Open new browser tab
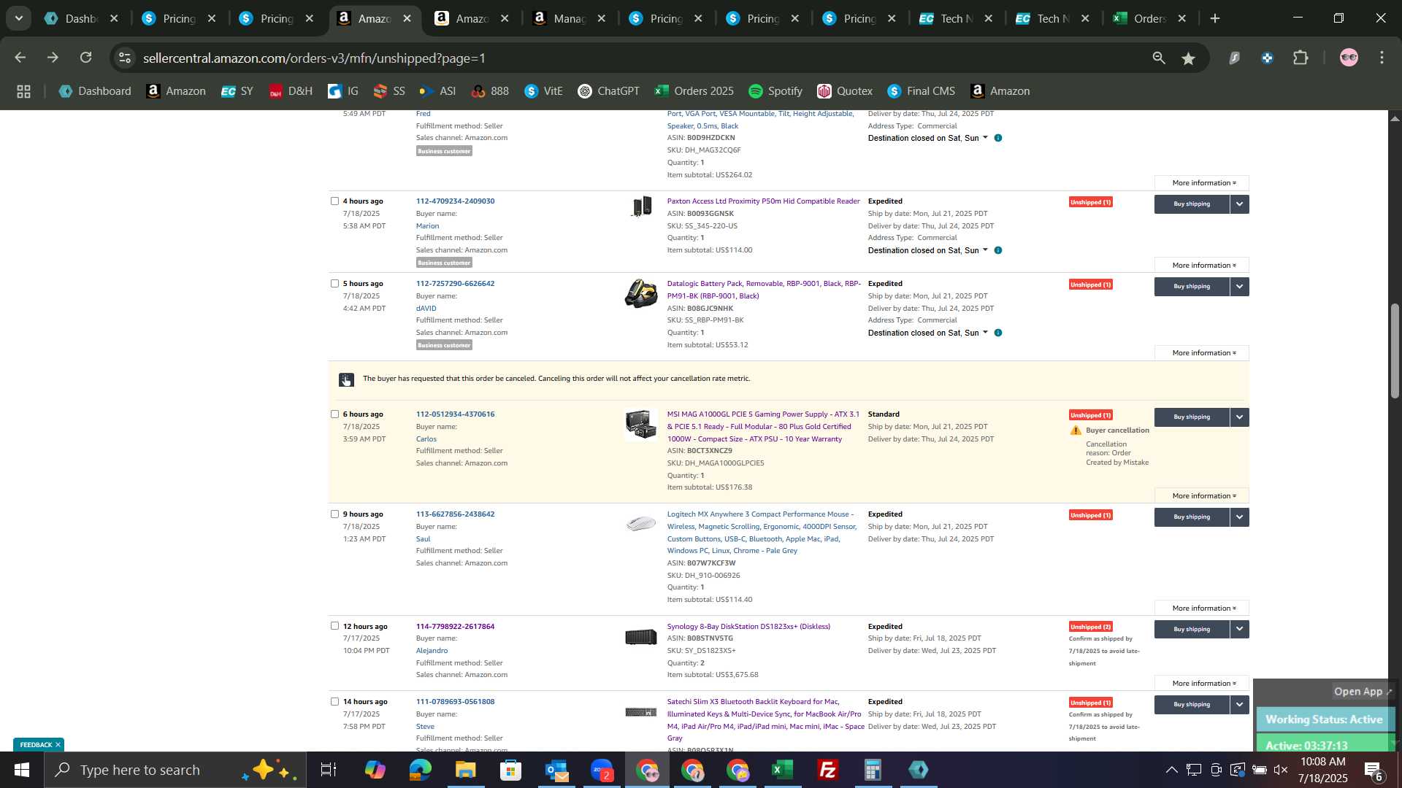1402x788 pixels. 1215,19
